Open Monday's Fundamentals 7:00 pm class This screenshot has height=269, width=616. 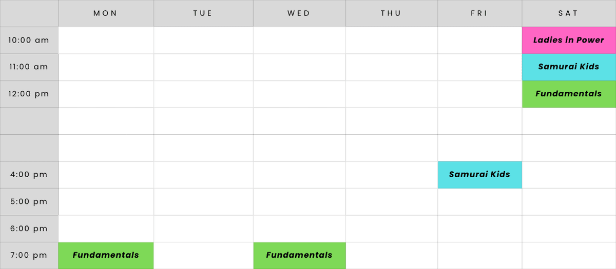[x=106, y=255]
